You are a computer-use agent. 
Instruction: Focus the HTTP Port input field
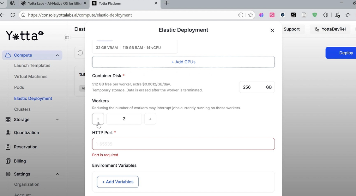coord(183,144)
